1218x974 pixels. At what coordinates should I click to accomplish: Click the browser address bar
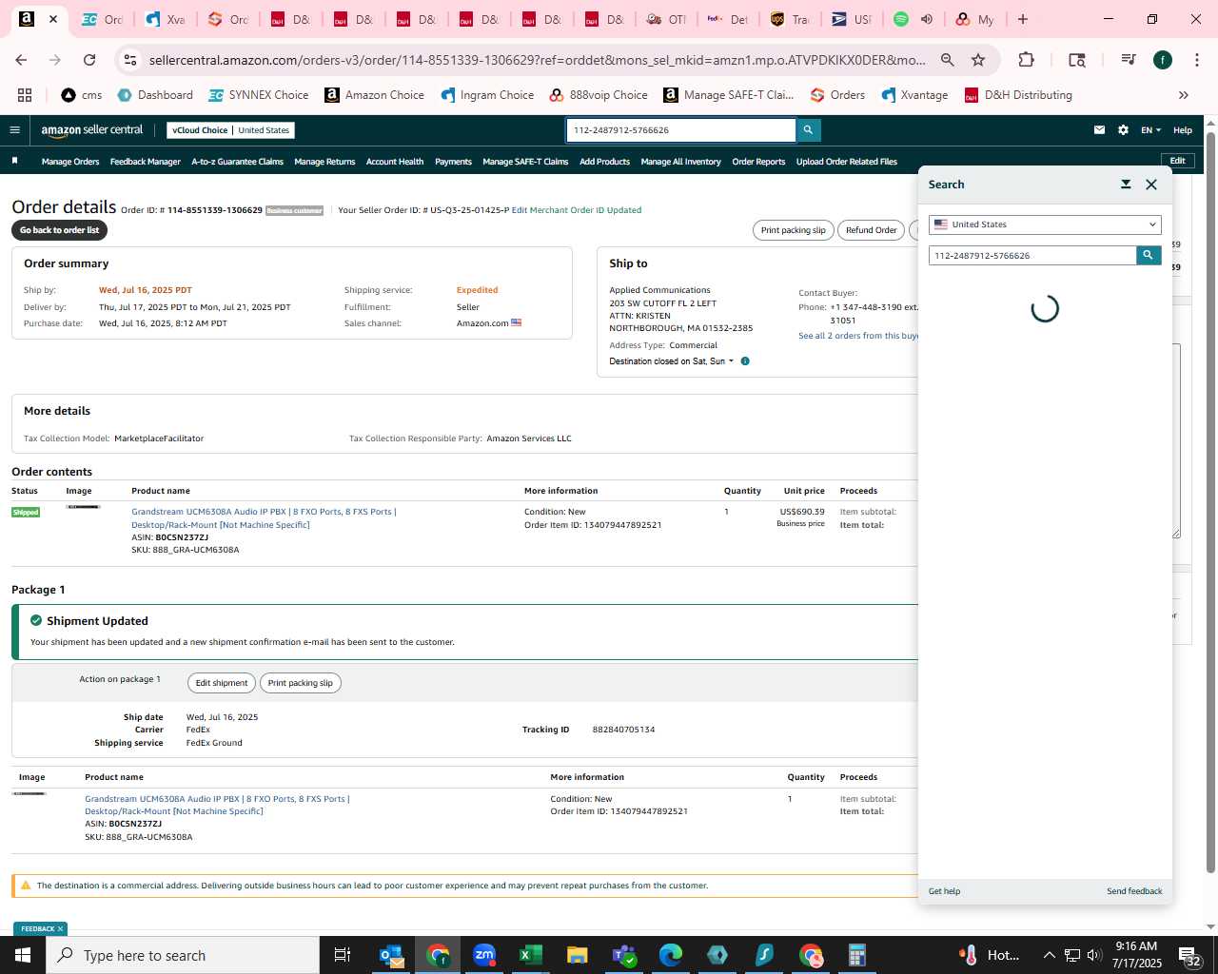[x=538, y=60]
